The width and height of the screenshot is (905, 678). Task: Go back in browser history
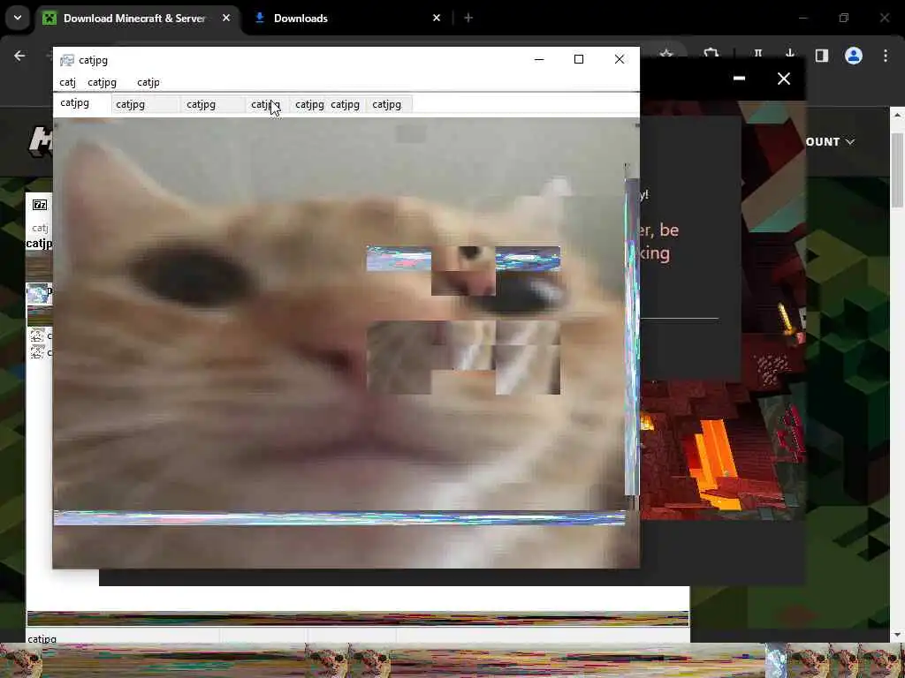click(x=19, y=56)
